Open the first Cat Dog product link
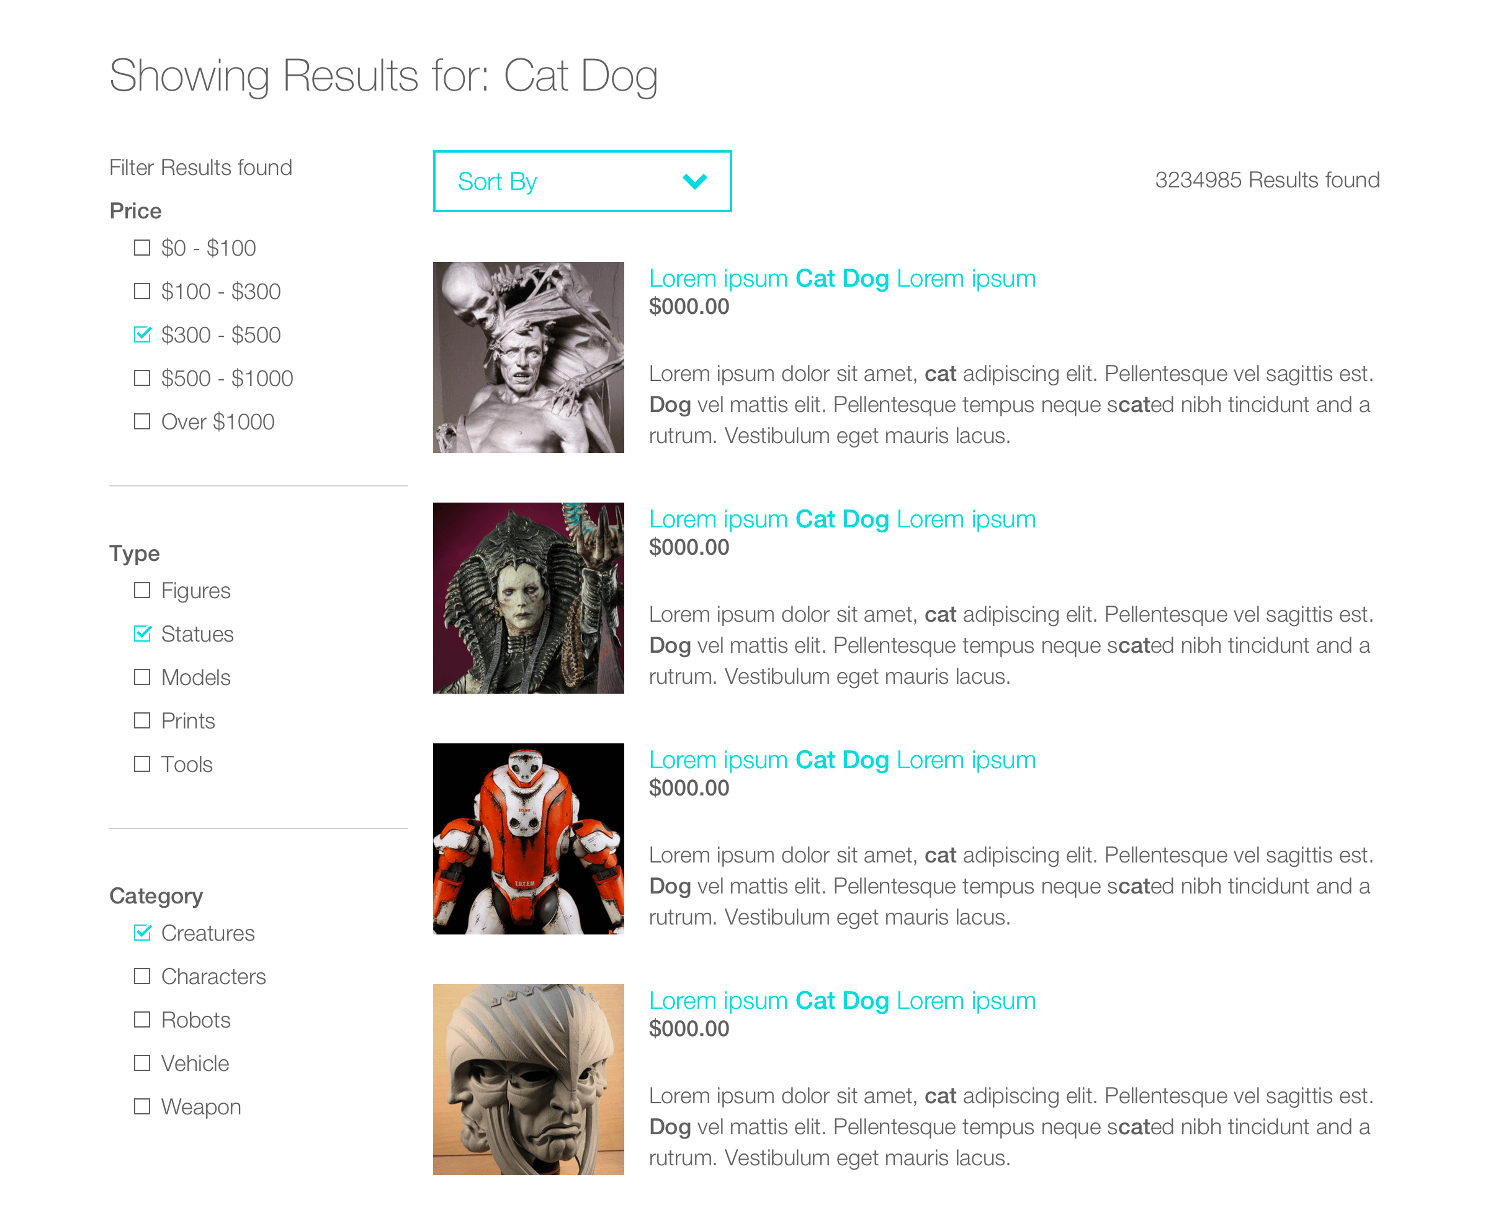 843,278
